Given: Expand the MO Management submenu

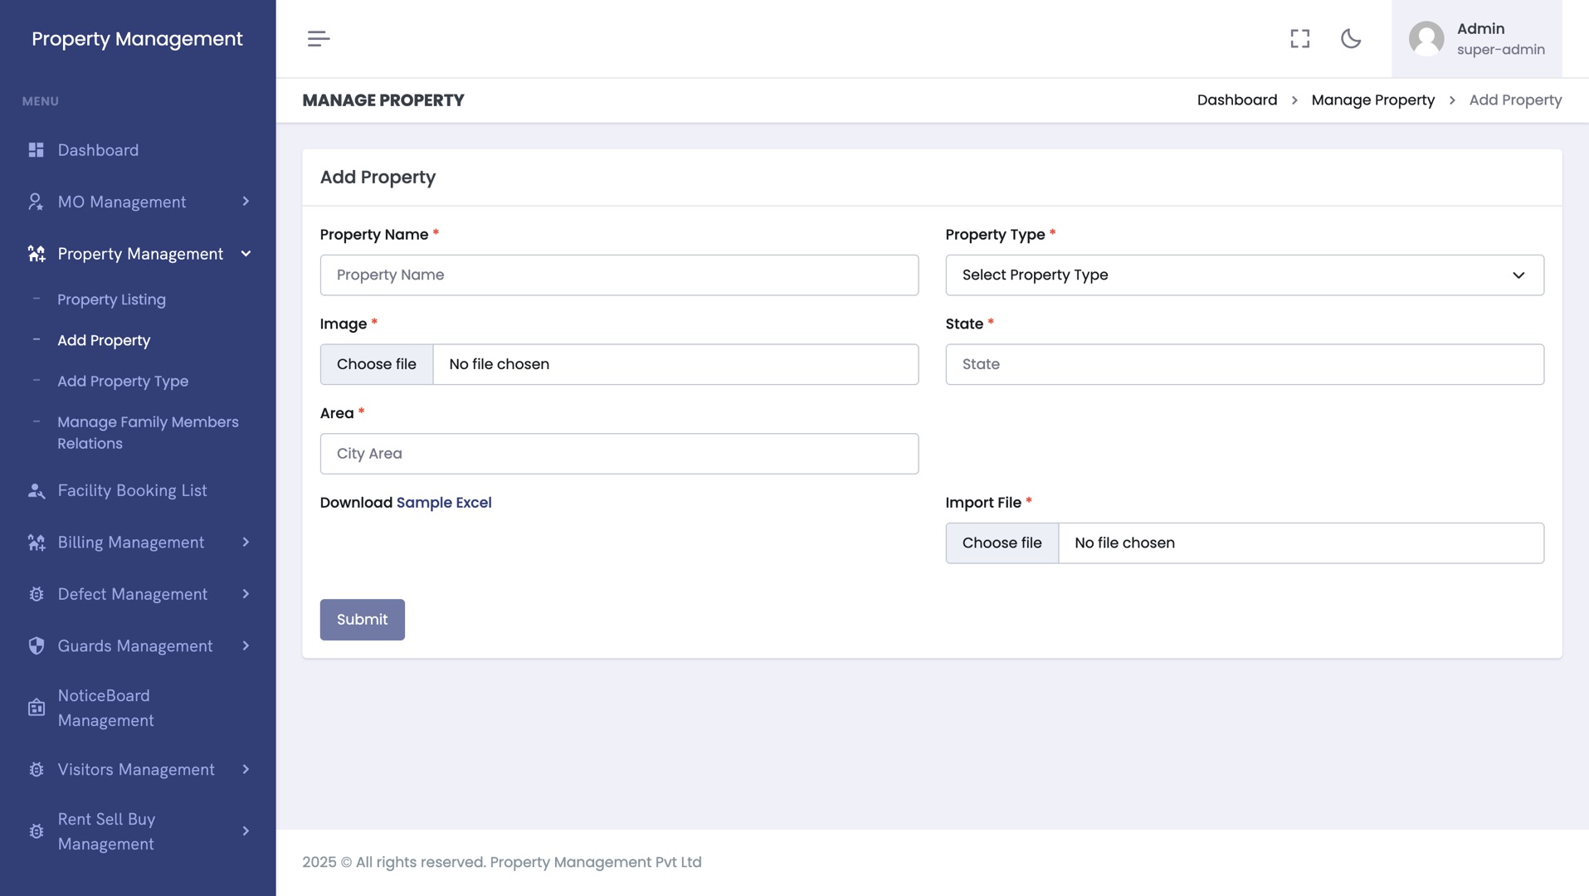Looking at the screenshot, I should (x=246, y=202).
